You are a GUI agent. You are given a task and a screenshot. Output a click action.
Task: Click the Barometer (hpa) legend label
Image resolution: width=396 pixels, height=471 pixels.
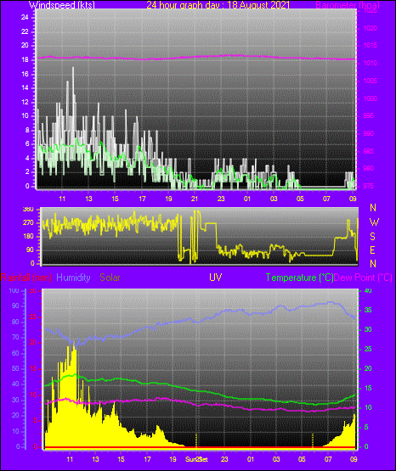[x=348, y=5]
